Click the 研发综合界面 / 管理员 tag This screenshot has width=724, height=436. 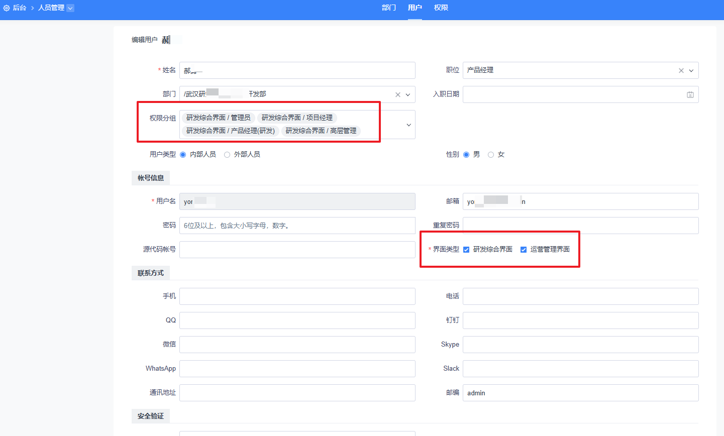click(218, 118)
